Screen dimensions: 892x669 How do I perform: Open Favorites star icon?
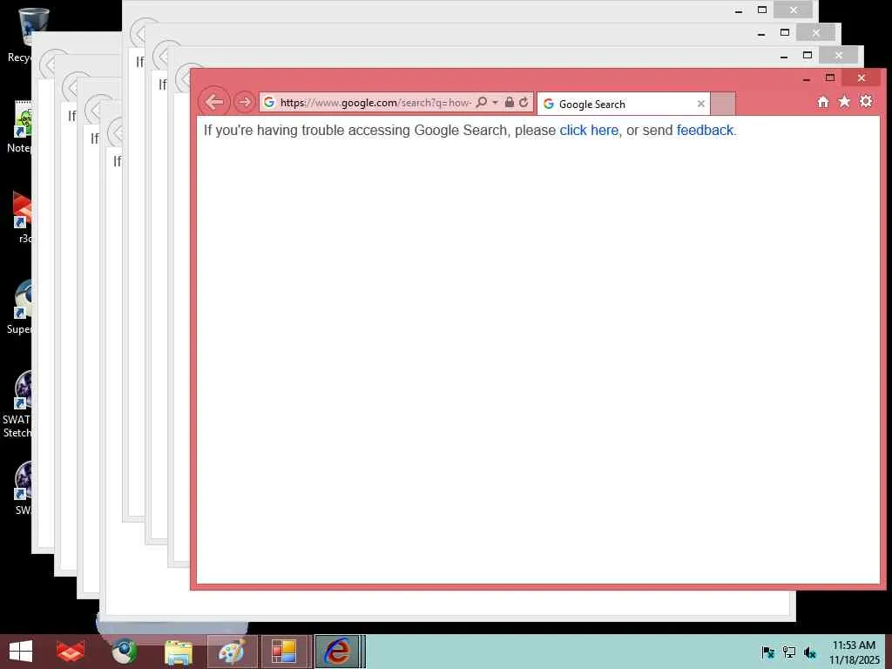pyautogui.click(x=844, y=102)
